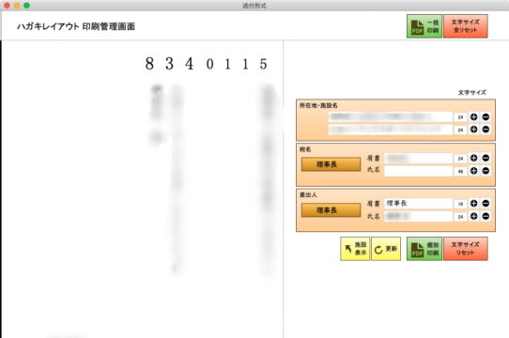This screenshot has height=338, width=509.
Task: Click the 差出人 氏名 input field
Action: 419,216
